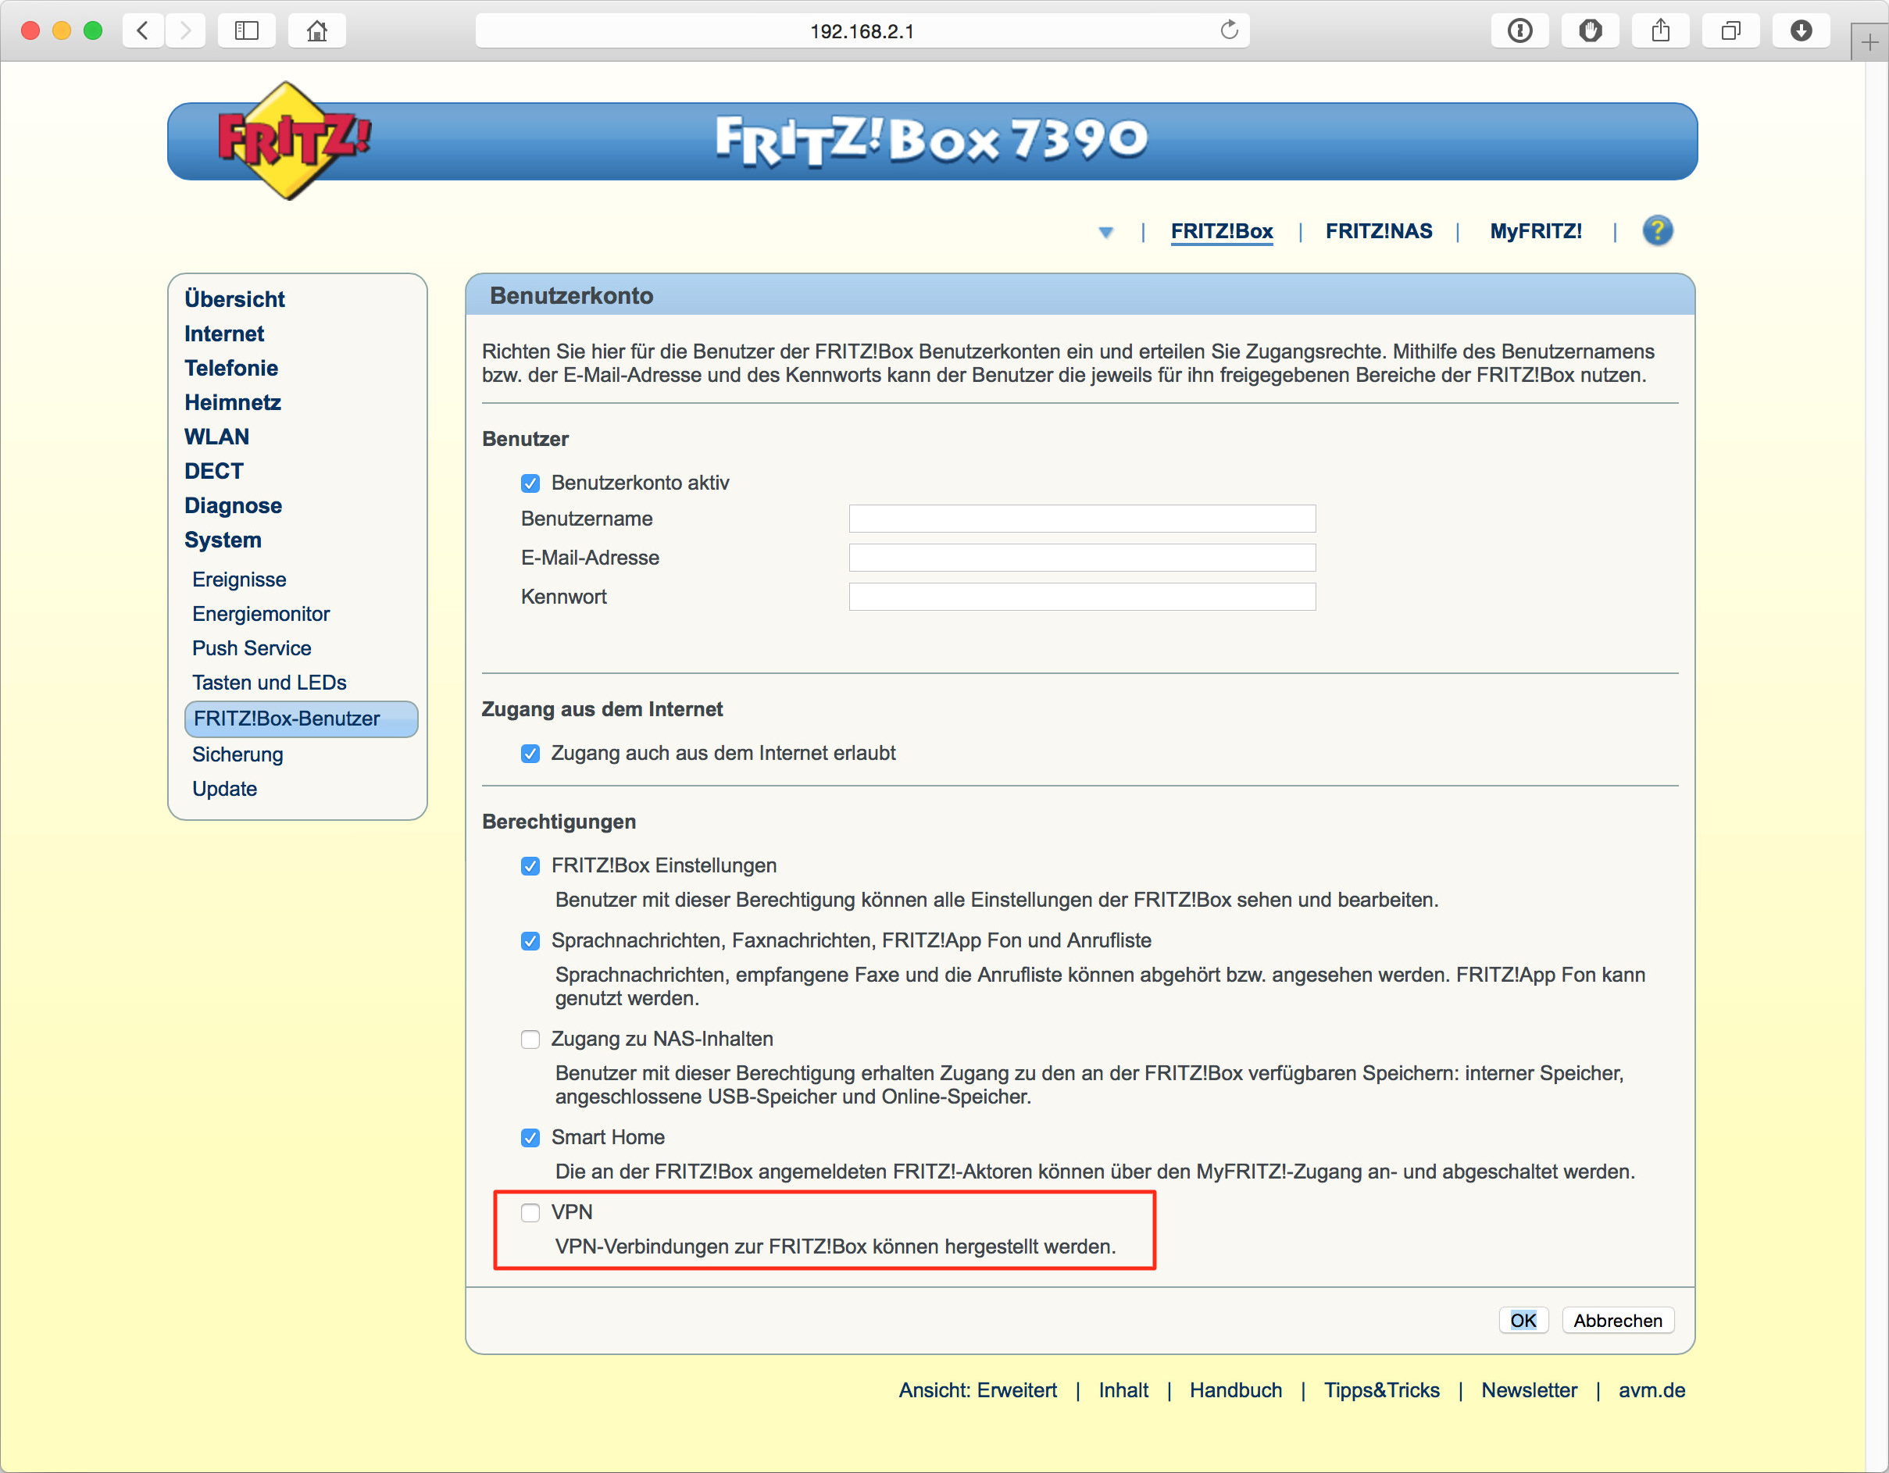
Task: Toggle Sprachnachrichten, Faxnachrichten permission checkbox
Action: coord(530,941)
